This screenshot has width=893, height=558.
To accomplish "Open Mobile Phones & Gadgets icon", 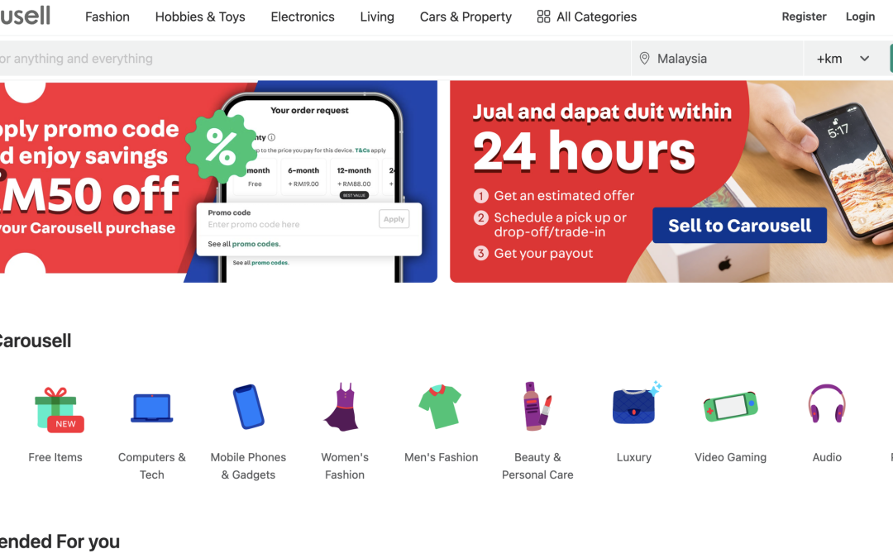I will tap(248, 407).
